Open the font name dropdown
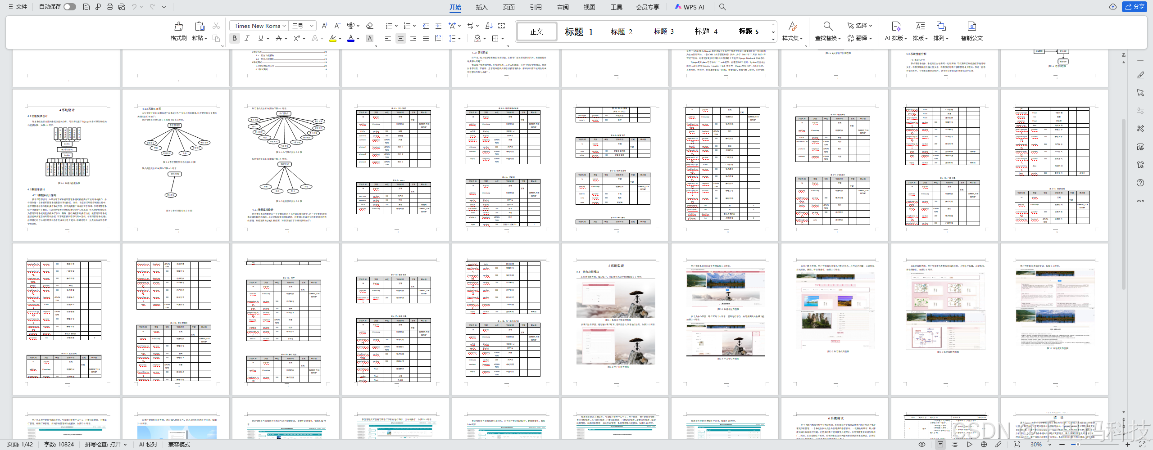The image size is (1153, 450). (x=284, y=26)
